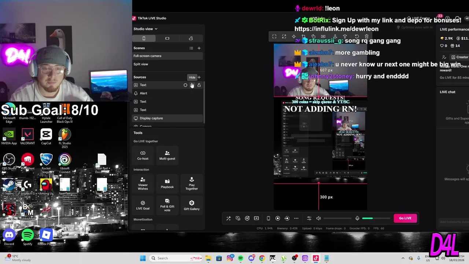The height and width of the screenshot is (264, 469).
Task: Select the landscape layout icon
Action: pos(167,38)
